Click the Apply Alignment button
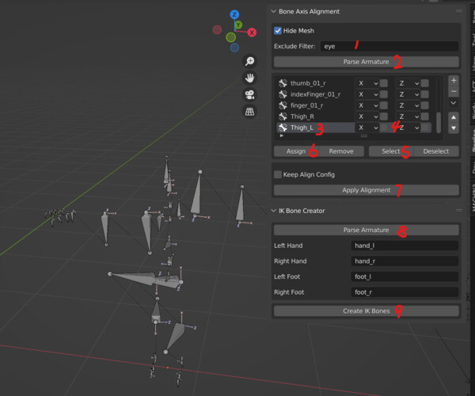475x396 pixels. point(367,190)
